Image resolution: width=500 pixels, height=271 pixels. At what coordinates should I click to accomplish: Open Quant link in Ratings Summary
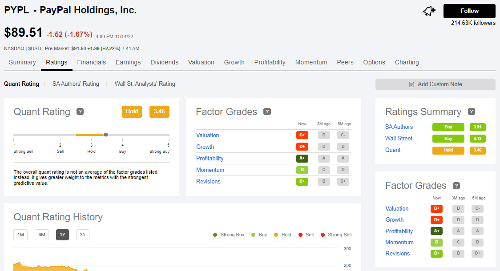pyautogui.click(x=393, y=150)
